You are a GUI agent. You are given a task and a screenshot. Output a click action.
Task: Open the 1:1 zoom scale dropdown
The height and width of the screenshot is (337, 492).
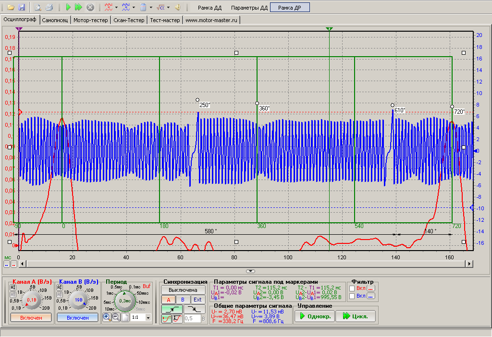tap(148, 318)
